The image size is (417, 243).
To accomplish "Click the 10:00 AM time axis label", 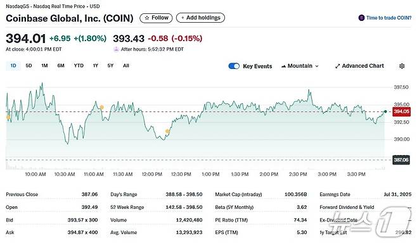I will (x=35, y=175).
